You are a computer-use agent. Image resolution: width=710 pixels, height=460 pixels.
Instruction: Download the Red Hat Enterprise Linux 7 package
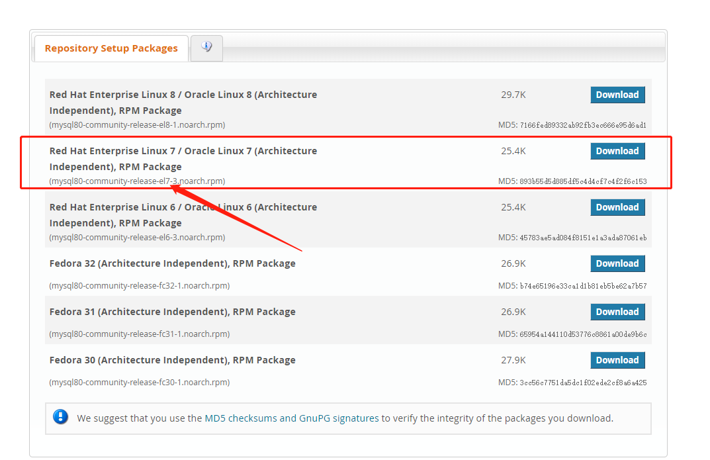[x=617, y=151]
